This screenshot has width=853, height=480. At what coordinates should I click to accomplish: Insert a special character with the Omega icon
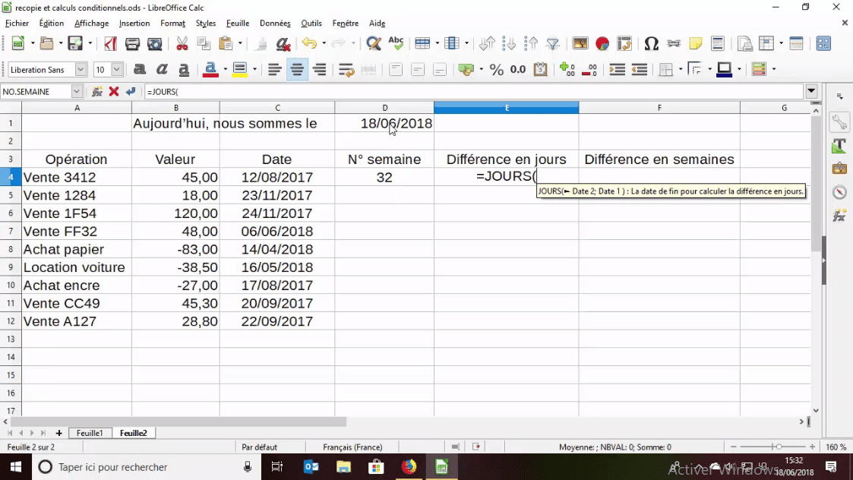click(651, 44)
